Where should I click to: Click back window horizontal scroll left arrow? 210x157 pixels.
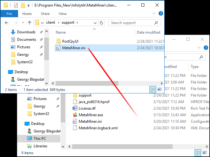tap(69, 146)
